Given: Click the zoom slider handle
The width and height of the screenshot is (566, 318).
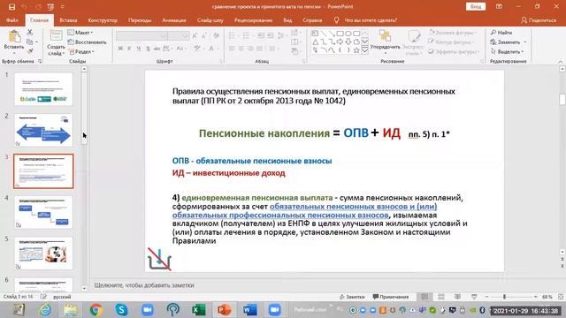Looking at the screenshot, I should coord(504,297).
